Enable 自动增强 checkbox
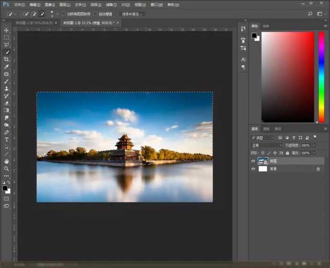Viewport: 330px width, 268px height. [x=96, y=14]
